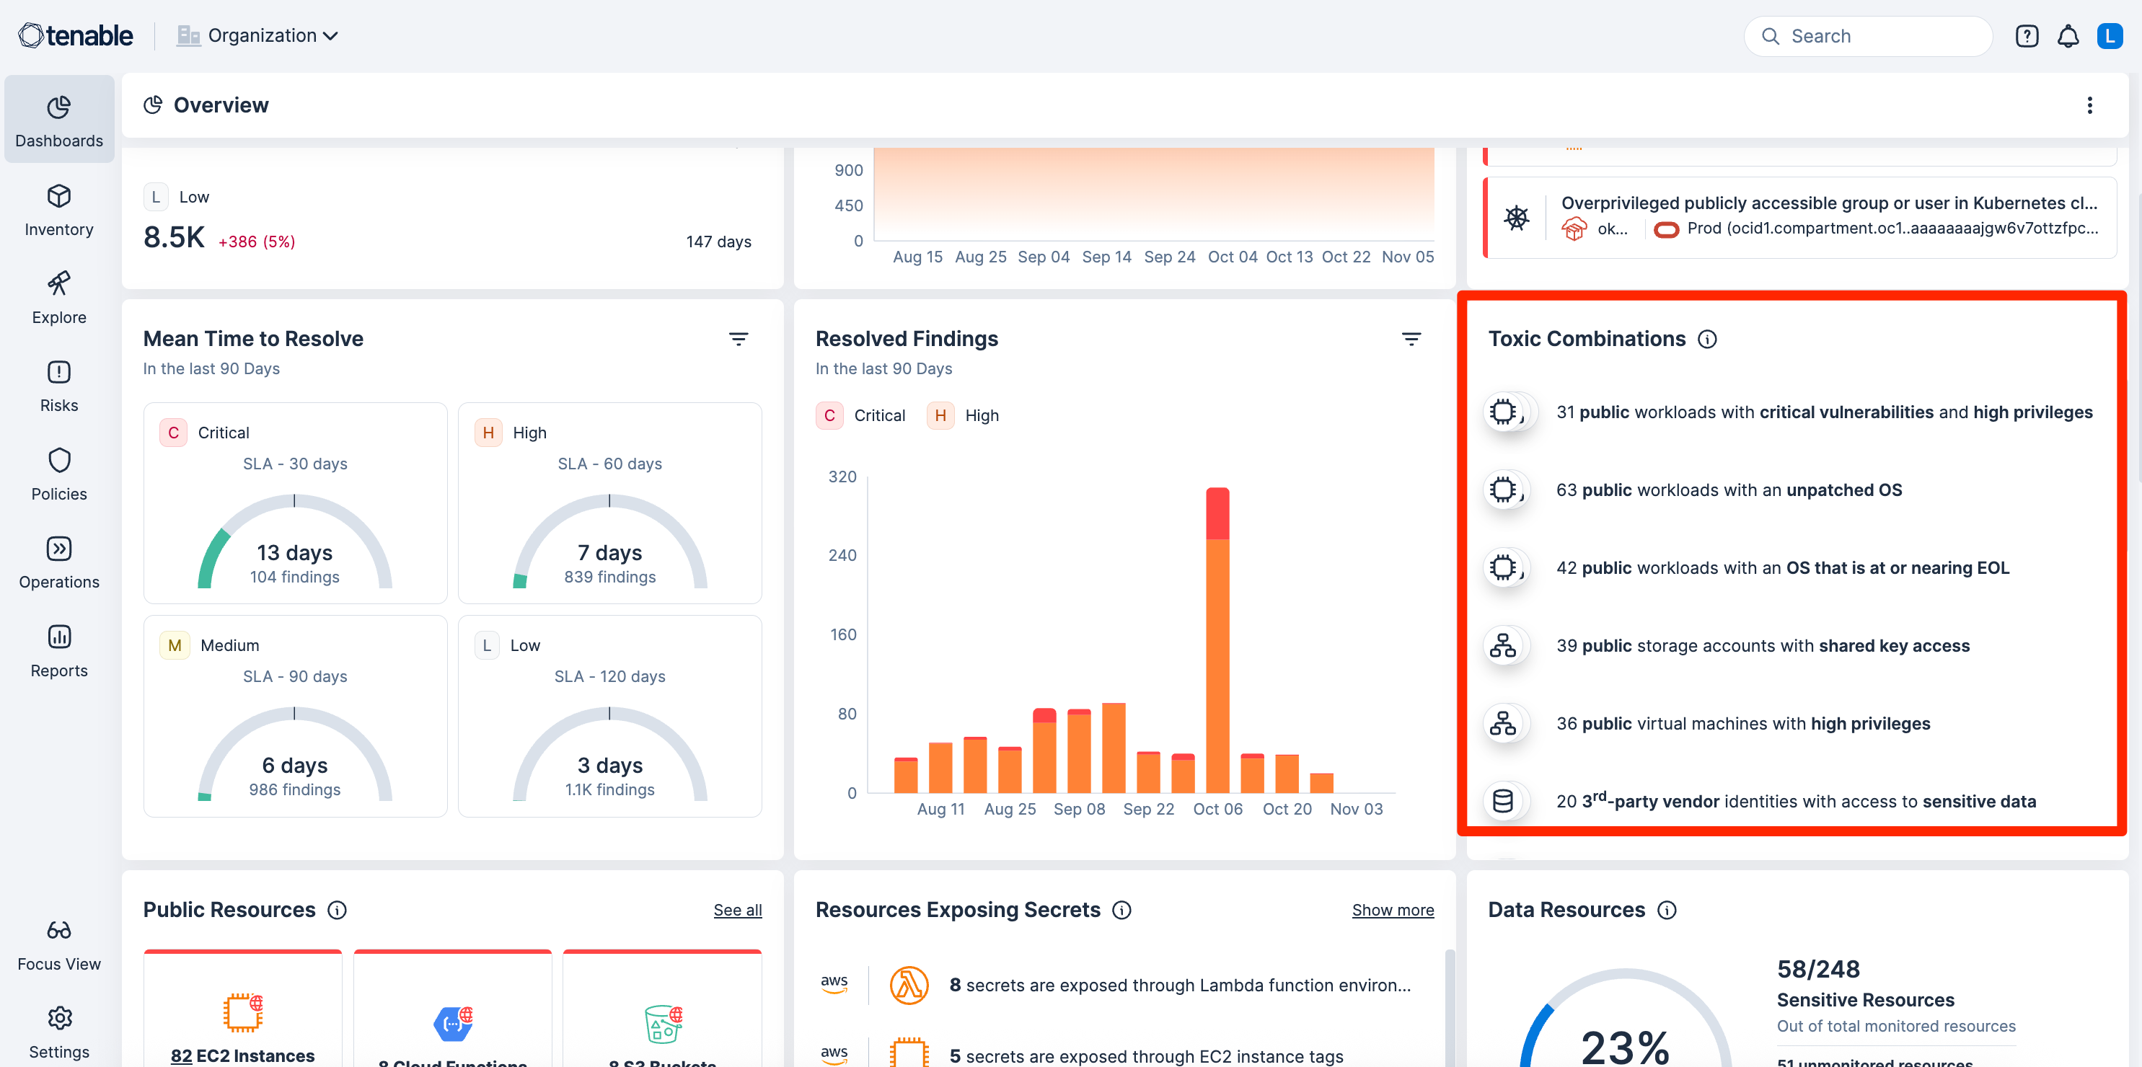Click the See all link for Public Resources
This screenshot has width=2142, height=1067.
coord(737,910)
